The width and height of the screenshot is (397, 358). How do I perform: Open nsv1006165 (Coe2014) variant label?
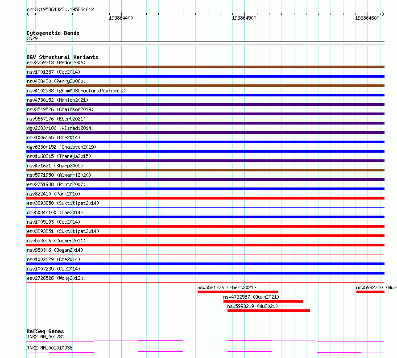coord(54,137)
